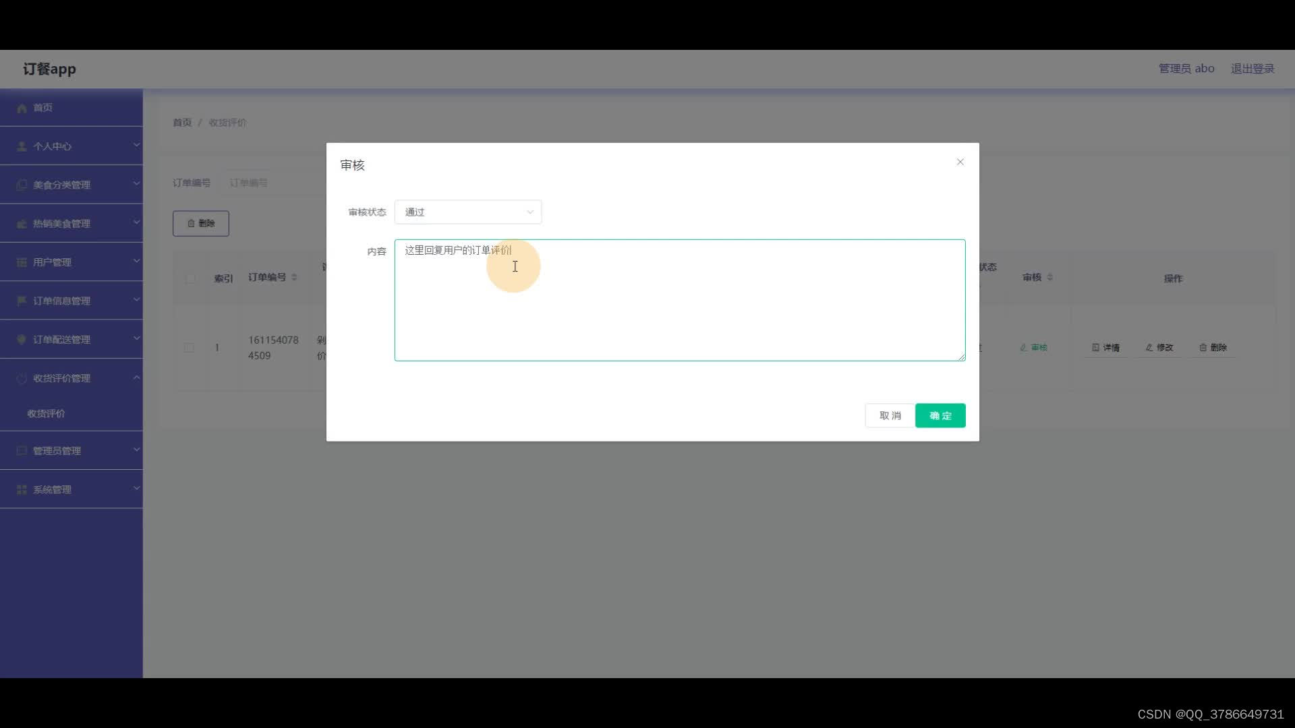Open the 系统管理 menu
Image resolution: width=1295 pixels, height=728 pixels.
[71, 489]
